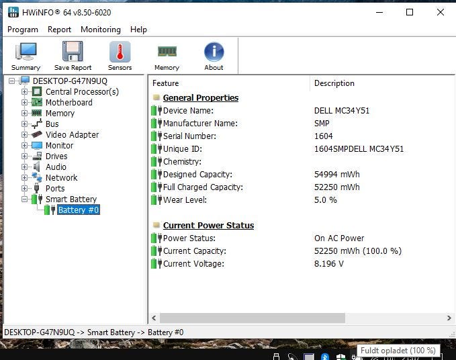Viewport: 456px width, 360px height.
Task: Expand the Bus tree node
Action: click(x=24, y=124)
